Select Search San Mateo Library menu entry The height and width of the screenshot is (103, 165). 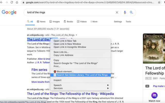(x=82, y=75)
